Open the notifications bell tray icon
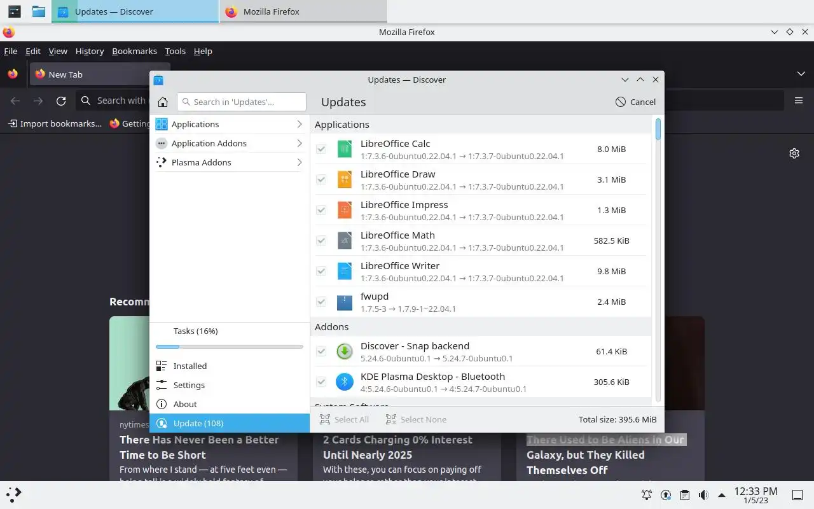Image resolution: width=814 pixels, height=509 pixels. [647, 495]
